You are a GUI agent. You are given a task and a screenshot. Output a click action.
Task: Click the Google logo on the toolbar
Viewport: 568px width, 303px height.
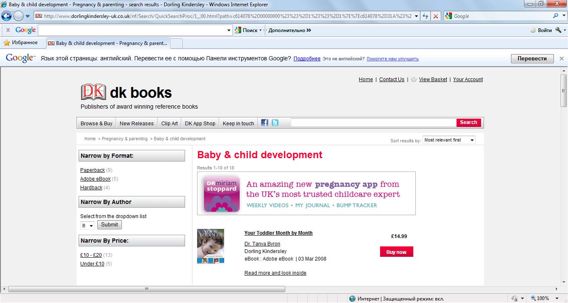(x=25, y=30)
